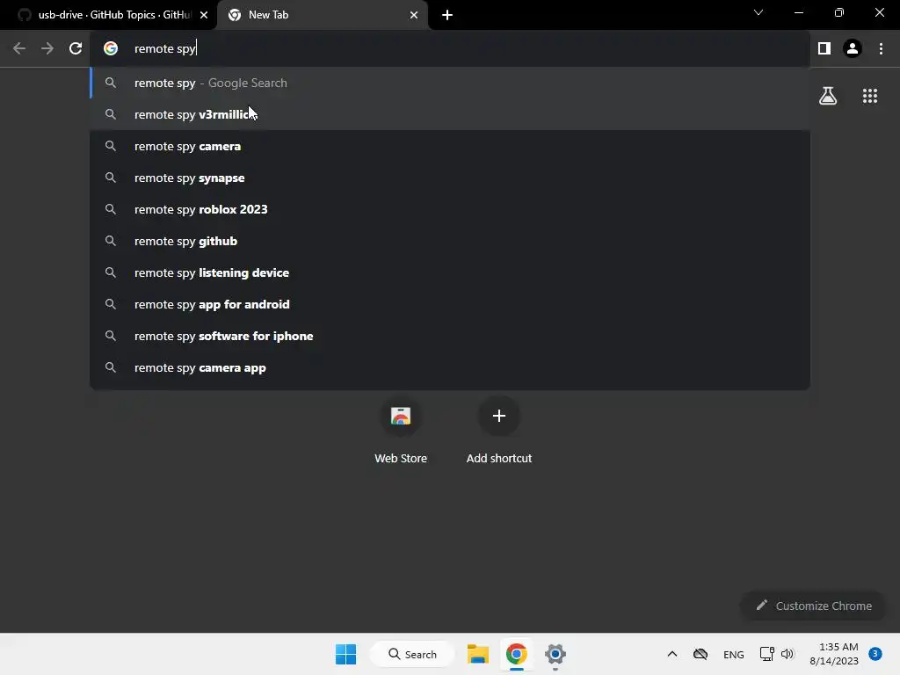Image resolution: width=900 pixels, height=675 pixels.
Task: Choose 'remote spy v3rmillion' suggestion
Action: point(450,114)
